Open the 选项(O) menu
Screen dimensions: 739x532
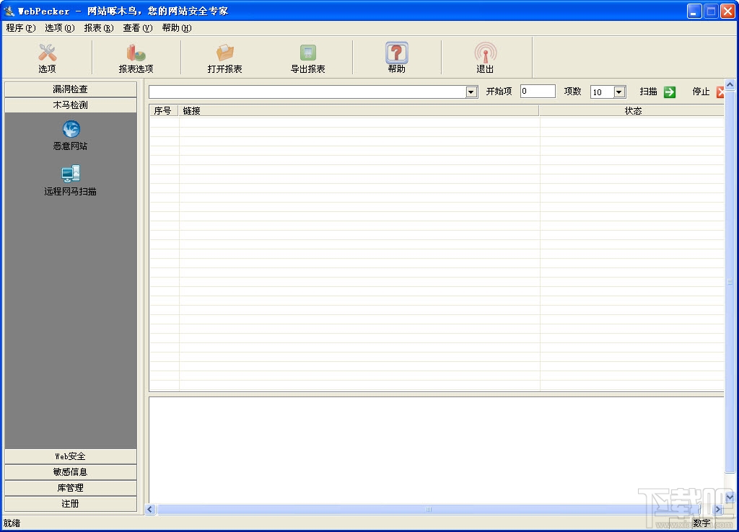pyautogui.click(x=59, y=28)
